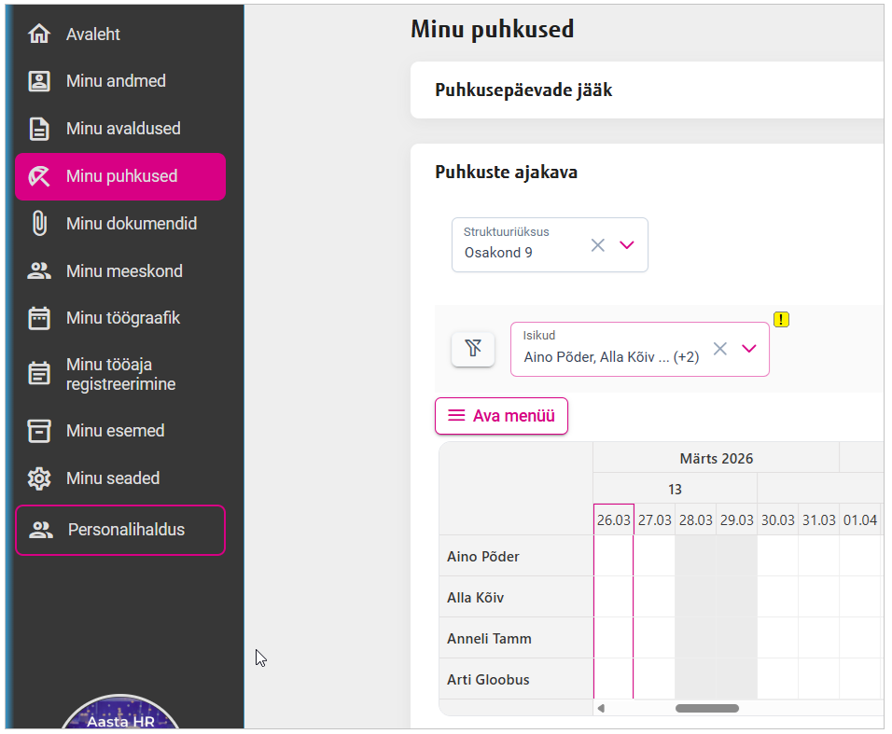Click the horizontal scrollbar under the schedule
The width and height of the screenshot is (892, 734).
click(x=706, y=708)
